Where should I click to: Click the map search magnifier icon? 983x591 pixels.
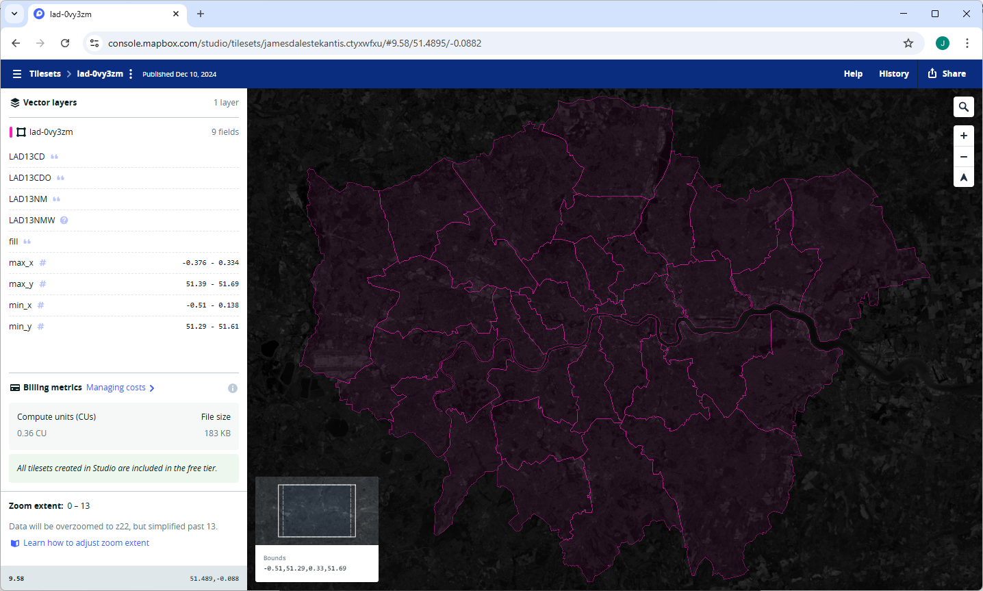click(x=963, y=107)
